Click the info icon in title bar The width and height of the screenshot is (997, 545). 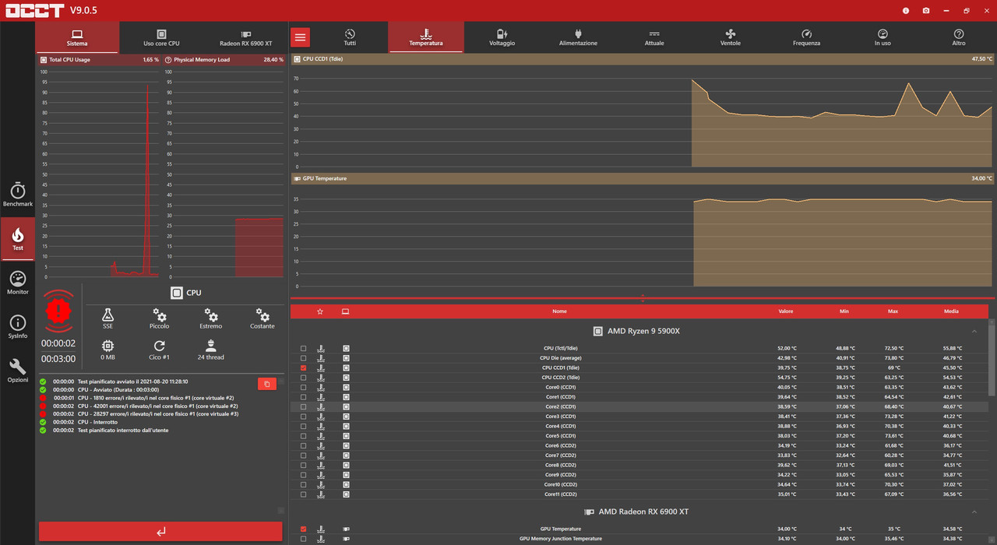click(906, 11)
